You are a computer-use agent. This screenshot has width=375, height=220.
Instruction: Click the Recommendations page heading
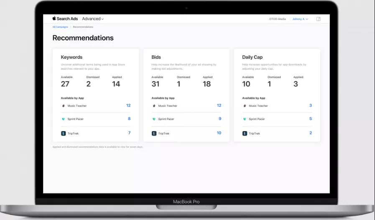click(x=83, y=38)
